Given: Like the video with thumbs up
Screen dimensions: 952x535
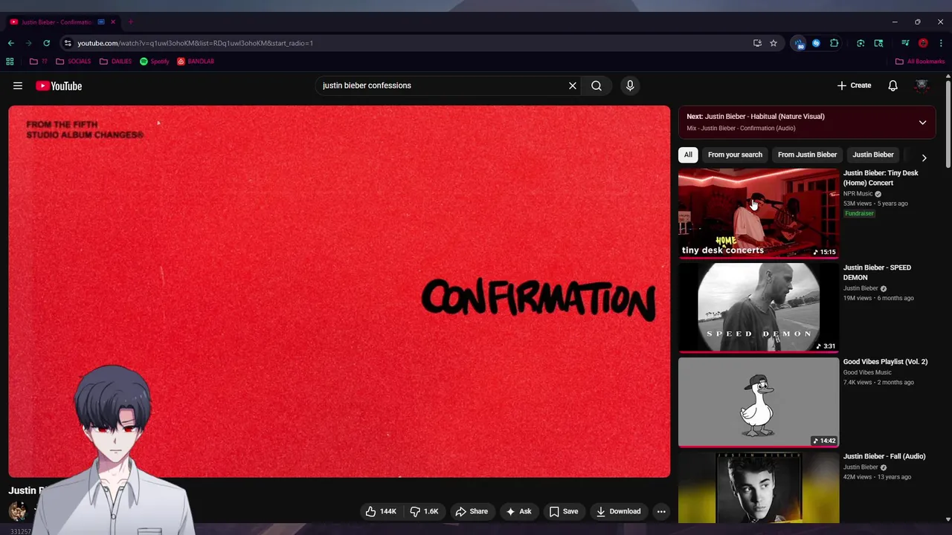Looking at the screenshot, I should point(381,511).
